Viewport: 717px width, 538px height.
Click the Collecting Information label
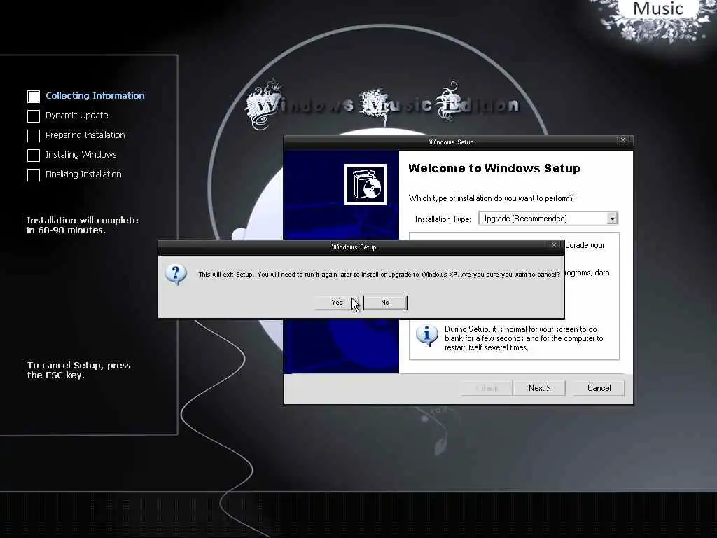click(95, 95)
